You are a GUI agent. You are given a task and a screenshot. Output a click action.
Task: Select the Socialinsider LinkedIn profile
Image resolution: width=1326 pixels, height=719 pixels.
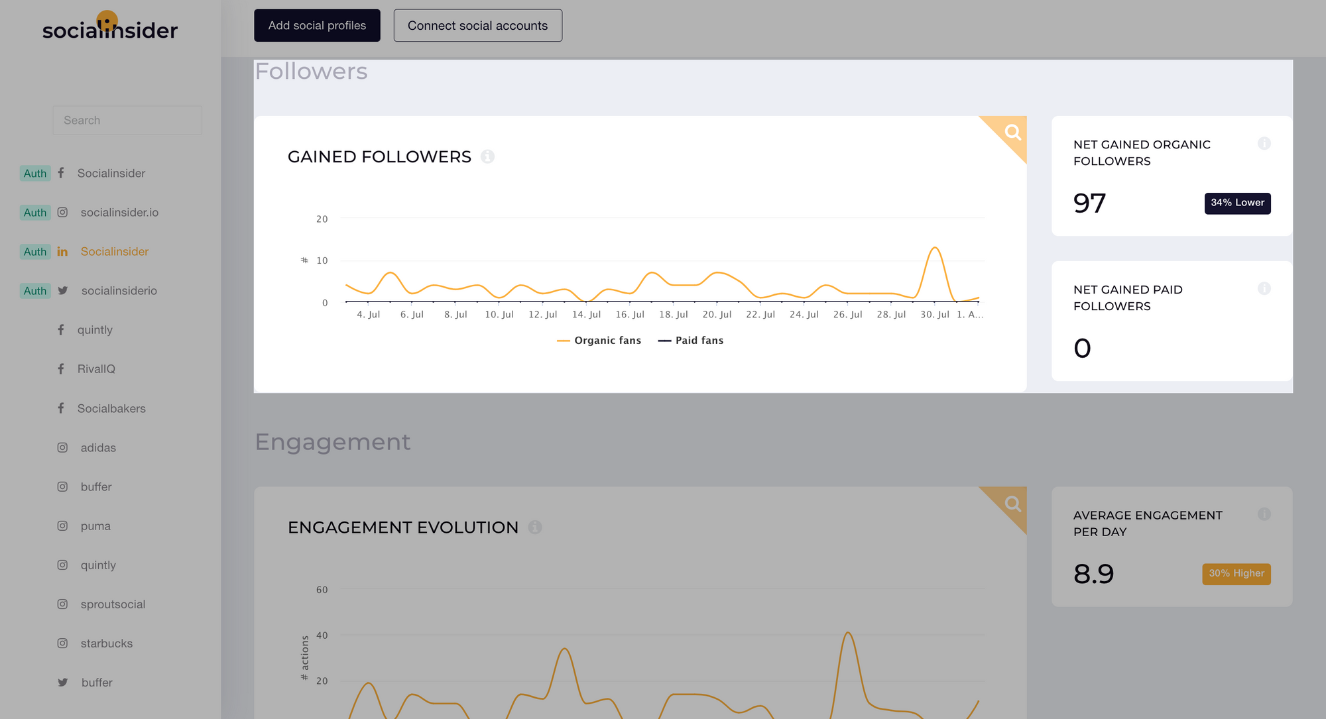coord(114,251)
